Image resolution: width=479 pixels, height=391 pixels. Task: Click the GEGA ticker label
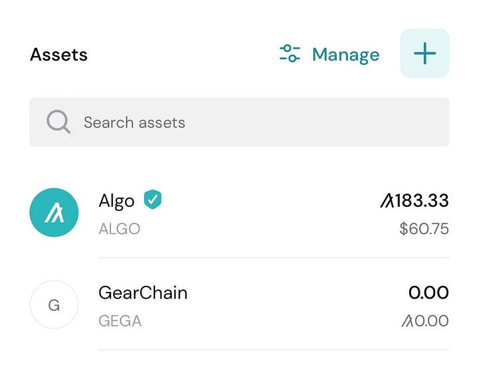pos(120,321)
